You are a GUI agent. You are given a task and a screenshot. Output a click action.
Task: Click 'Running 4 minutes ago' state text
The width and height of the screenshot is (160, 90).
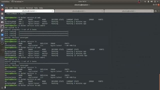point(76,83)
